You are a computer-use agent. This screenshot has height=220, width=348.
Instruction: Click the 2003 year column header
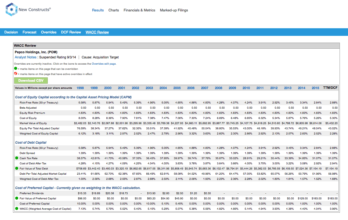(149, 88)
